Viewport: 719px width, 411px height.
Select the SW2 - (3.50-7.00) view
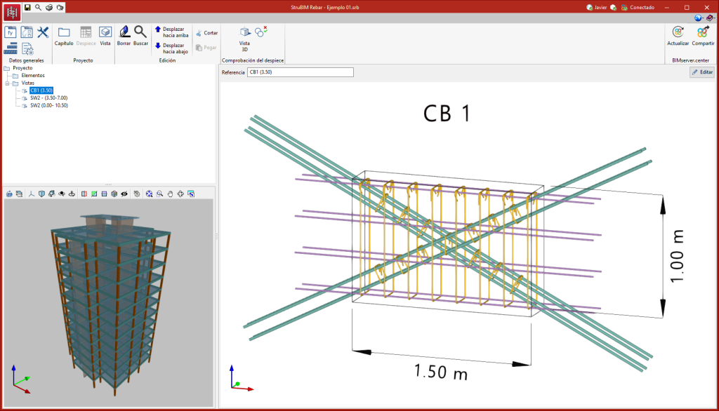coord(48,98)
